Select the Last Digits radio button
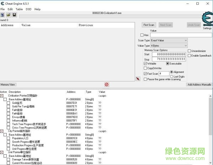Viewport: 213px width, 165px height. click(172, 76)
